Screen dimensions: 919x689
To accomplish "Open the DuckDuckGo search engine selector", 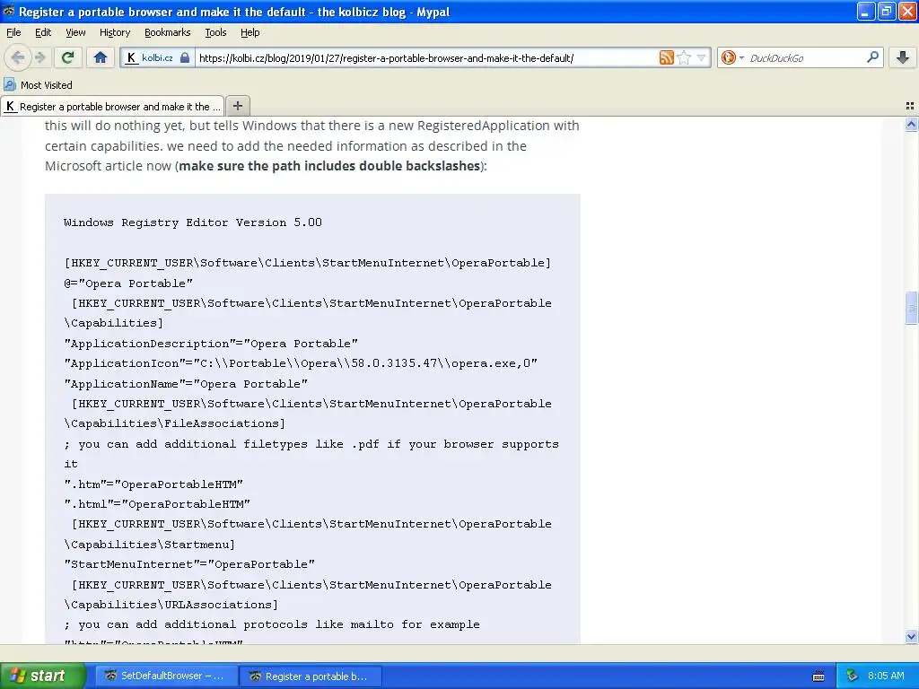I will 732,57.
